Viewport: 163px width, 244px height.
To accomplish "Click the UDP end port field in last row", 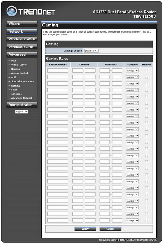I will pos(117,221).
